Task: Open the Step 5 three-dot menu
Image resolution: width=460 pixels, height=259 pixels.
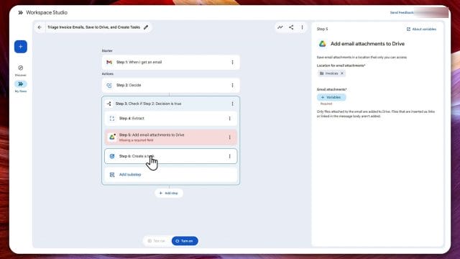Action: click(229, 137)
